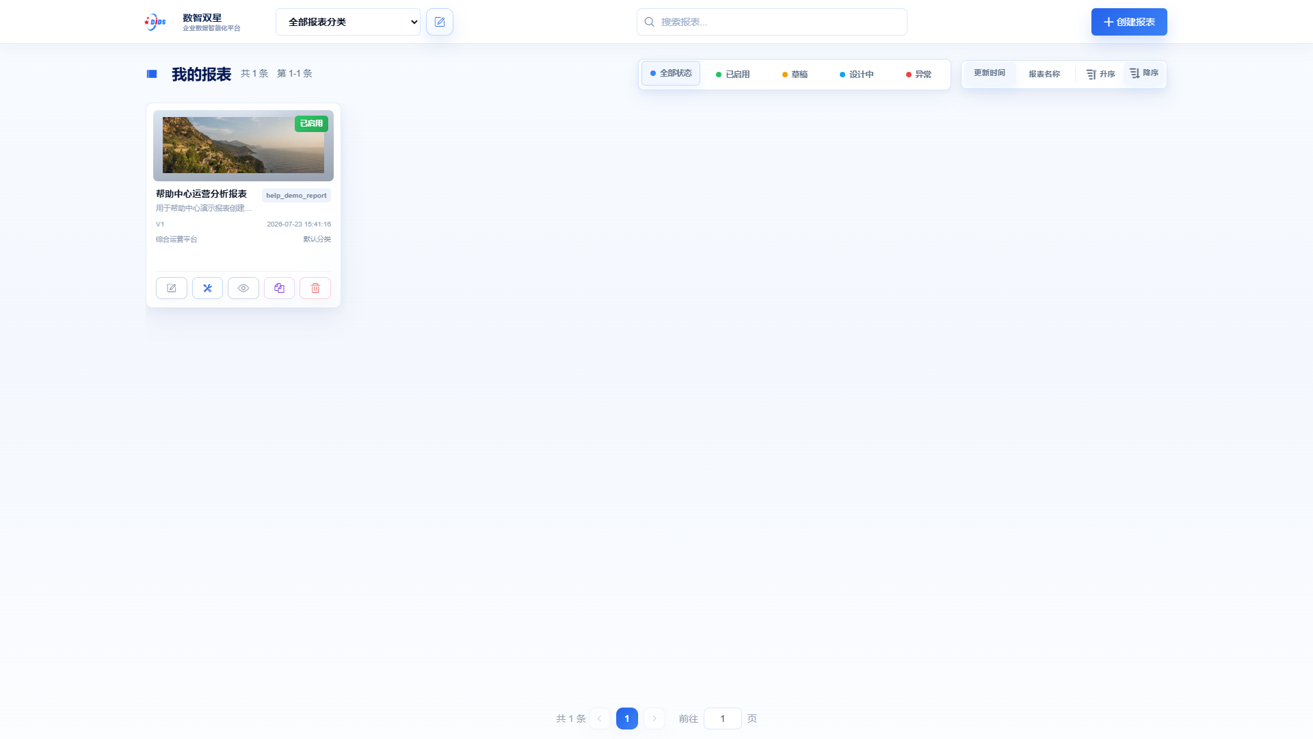The width and height of the screenshot is (1313, 739).
Task: Click the search magnifier icon
Action: 650,22
